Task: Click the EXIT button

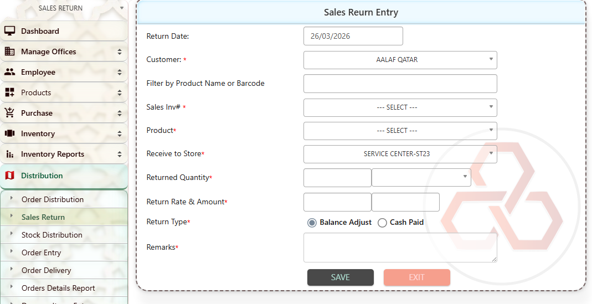Action: [416, 277]
